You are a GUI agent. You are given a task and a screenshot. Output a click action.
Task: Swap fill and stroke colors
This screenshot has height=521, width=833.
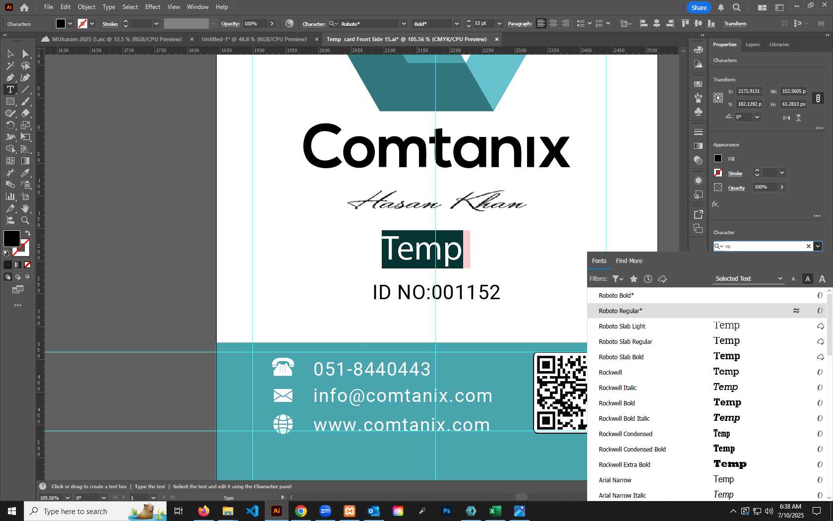28,233
